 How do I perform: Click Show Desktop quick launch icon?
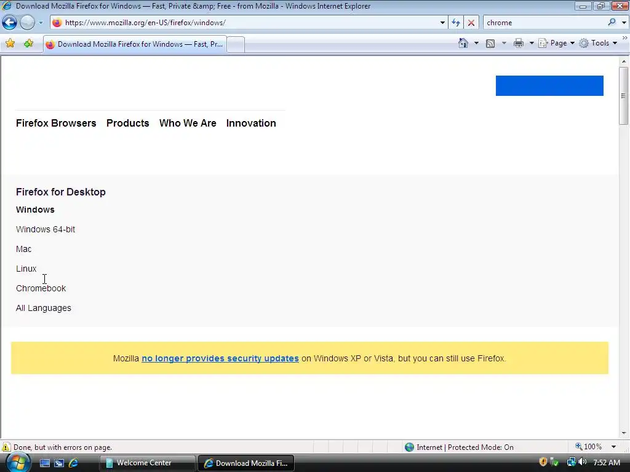pyautogui.click(x=44, y=463)
